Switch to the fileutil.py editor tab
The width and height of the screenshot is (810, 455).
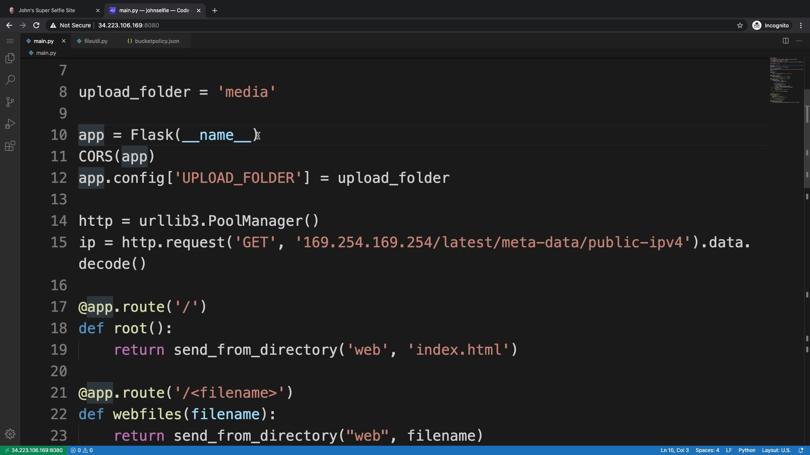96,41
